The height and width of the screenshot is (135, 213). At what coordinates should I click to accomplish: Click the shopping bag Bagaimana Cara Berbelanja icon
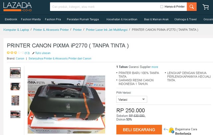click(171, 130)
